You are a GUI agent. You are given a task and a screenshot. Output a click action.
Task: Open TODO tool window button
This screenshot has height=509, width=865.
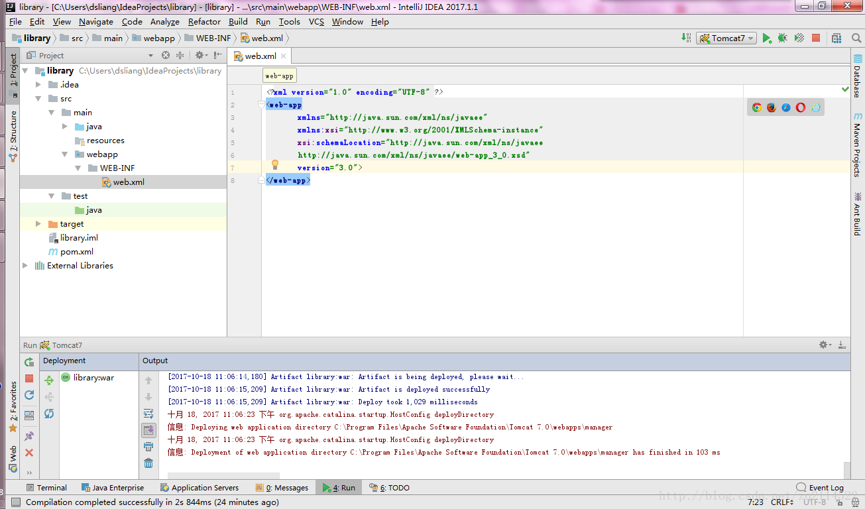pos(390,488)
